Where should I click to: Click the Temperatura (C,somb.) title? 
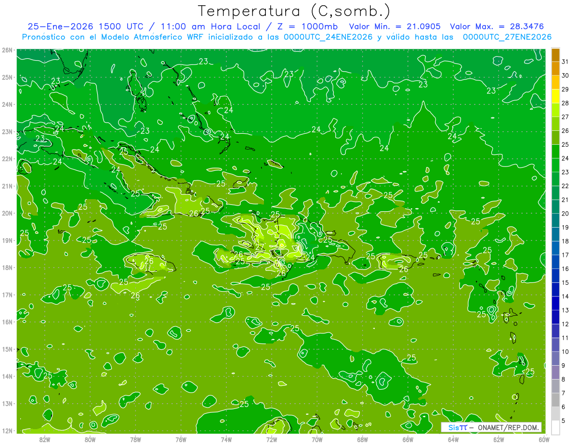point(294,12)
